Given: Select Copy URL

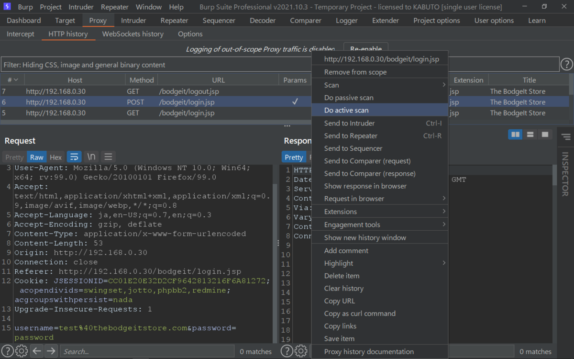Looking at the screenshot, I should tap(380, 301).
